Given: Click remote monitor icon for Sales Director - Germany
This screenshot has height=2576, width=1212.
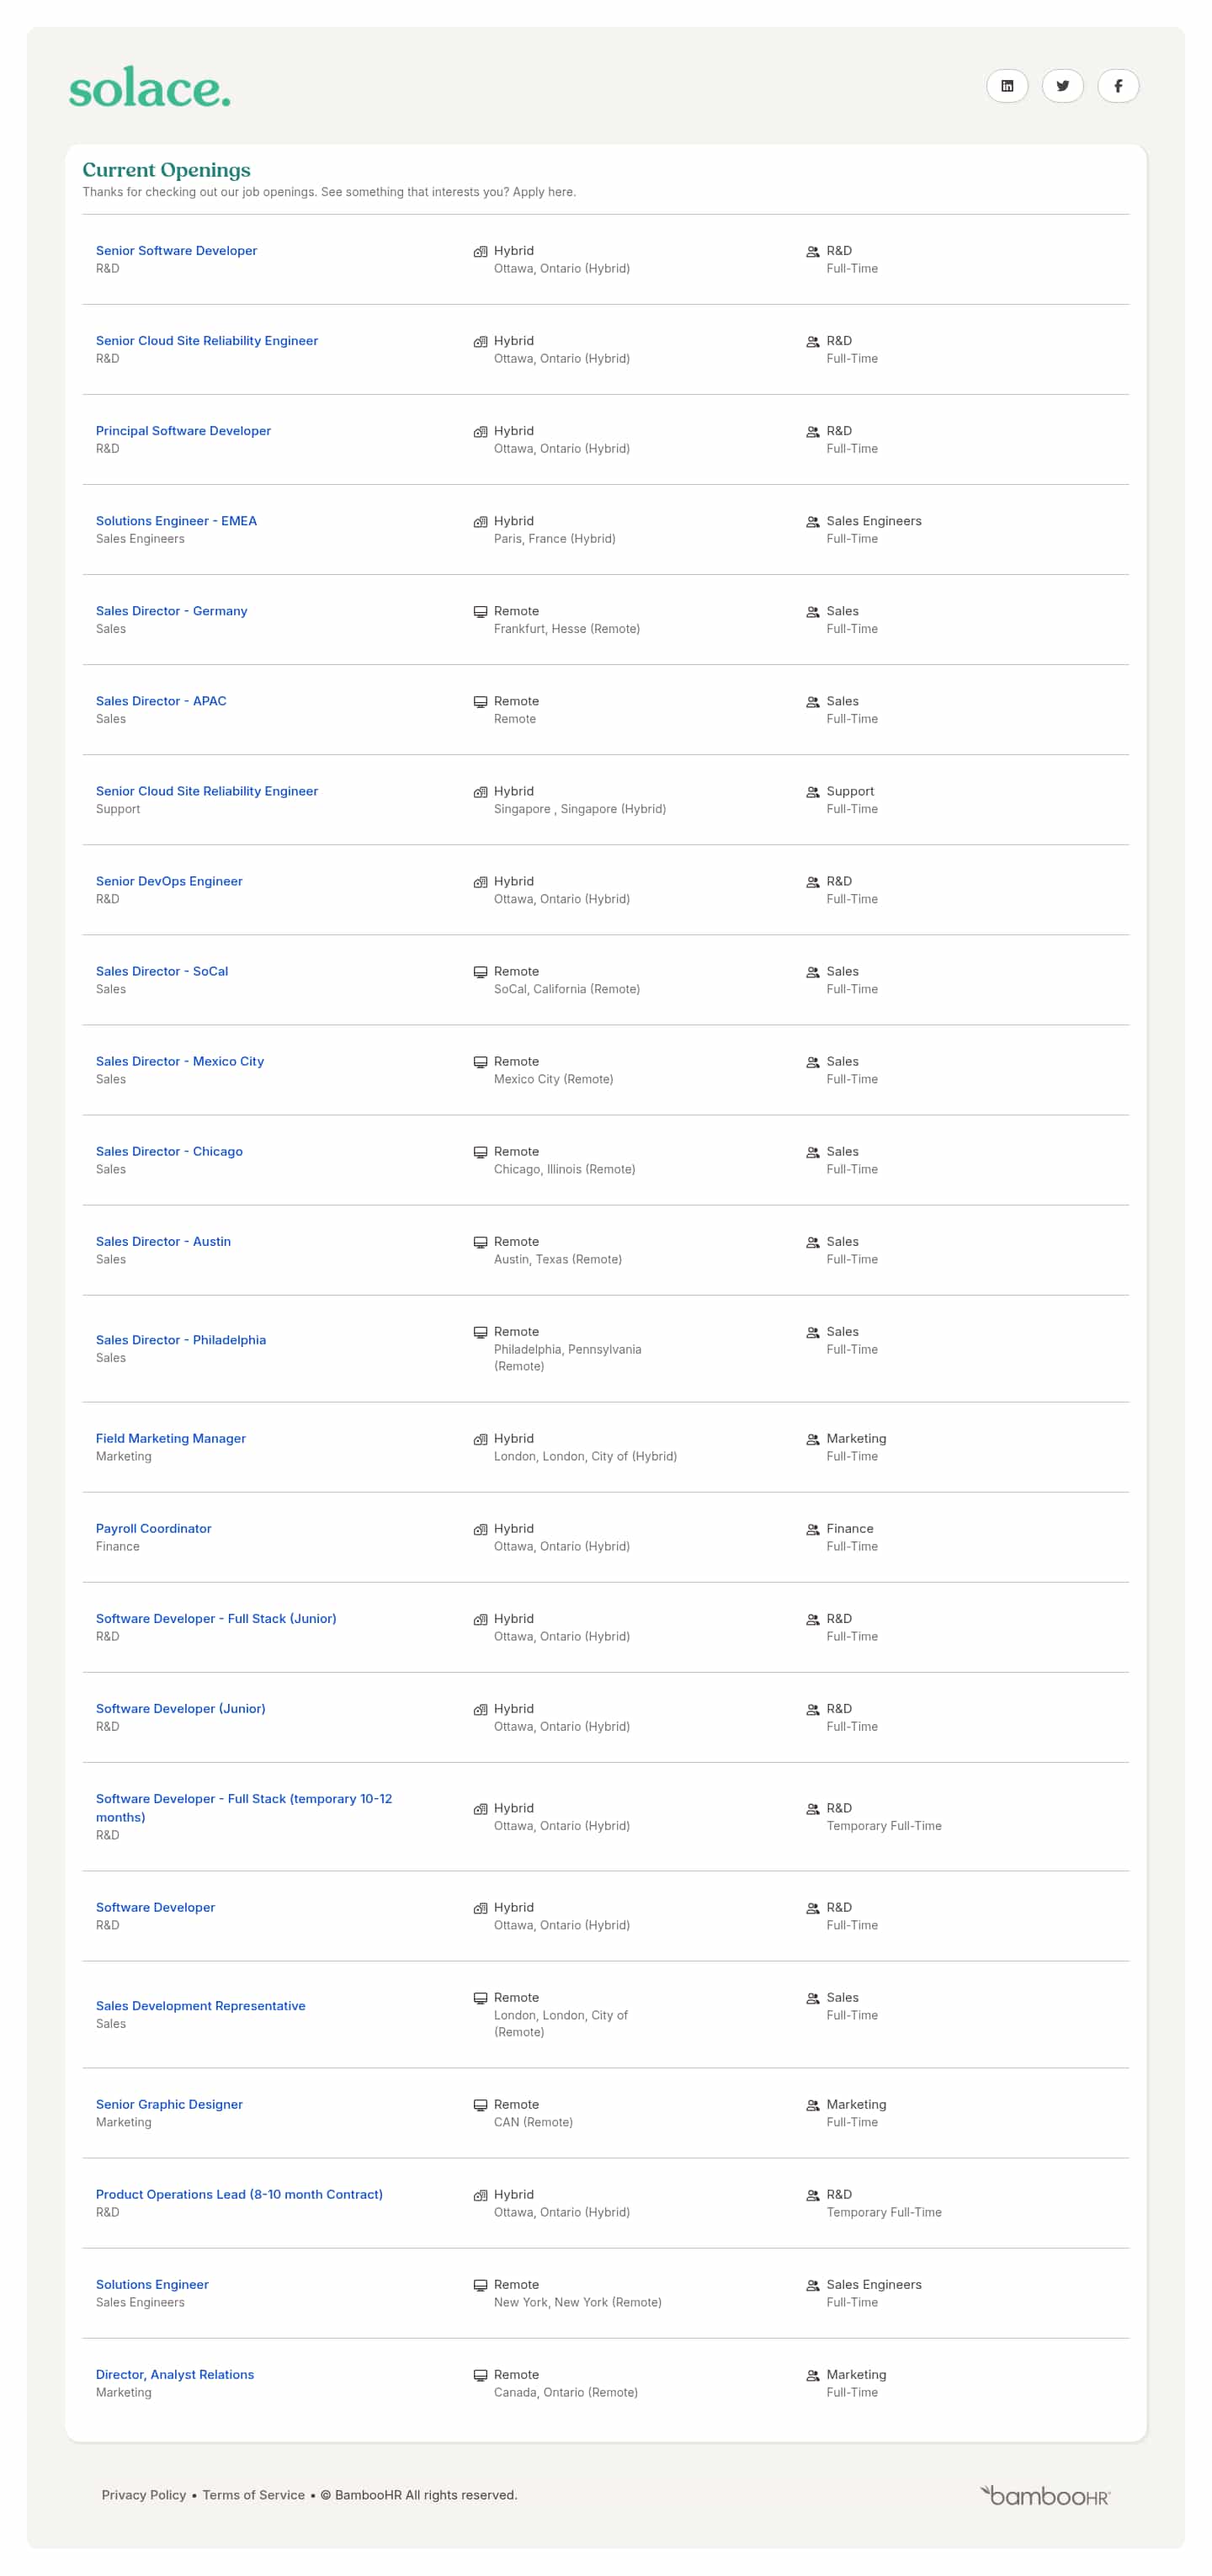Looking at the screenshot, I should click(480, 611).
